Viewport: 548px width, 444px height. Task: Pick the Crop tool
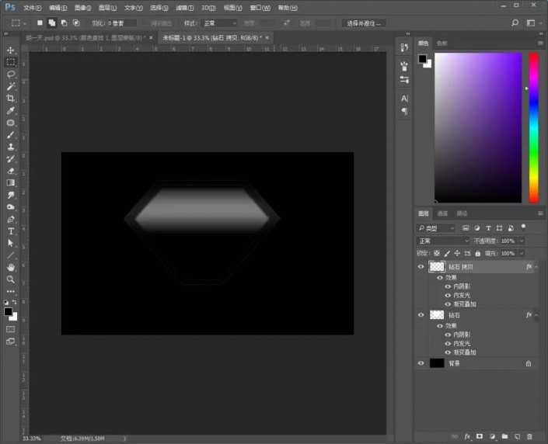(x=11, y=99)
